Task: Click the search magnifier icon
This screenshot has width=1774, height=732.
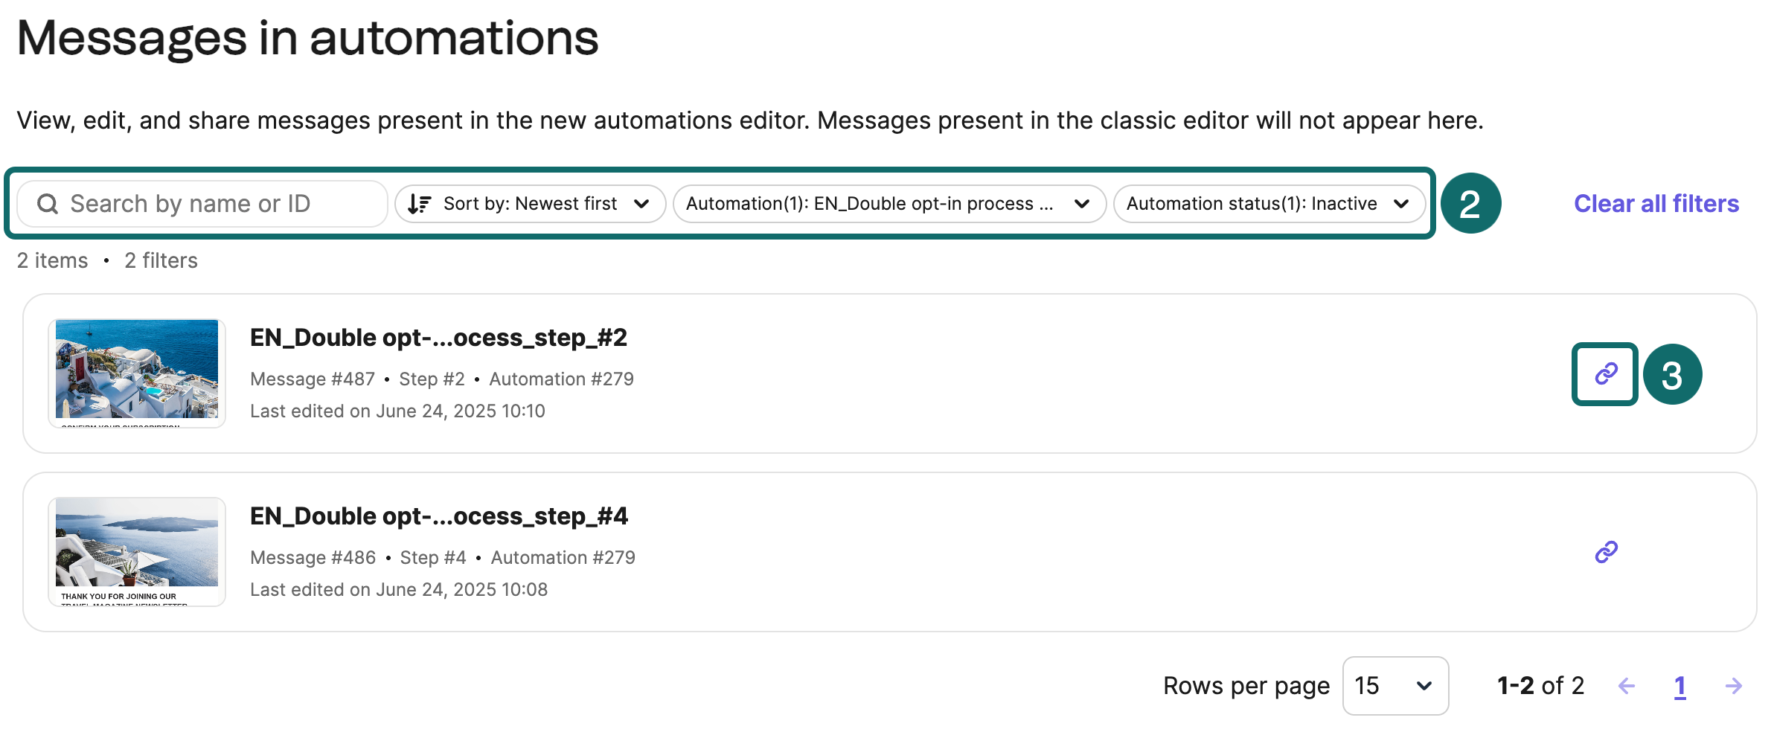Action: [x=48, y=204]
